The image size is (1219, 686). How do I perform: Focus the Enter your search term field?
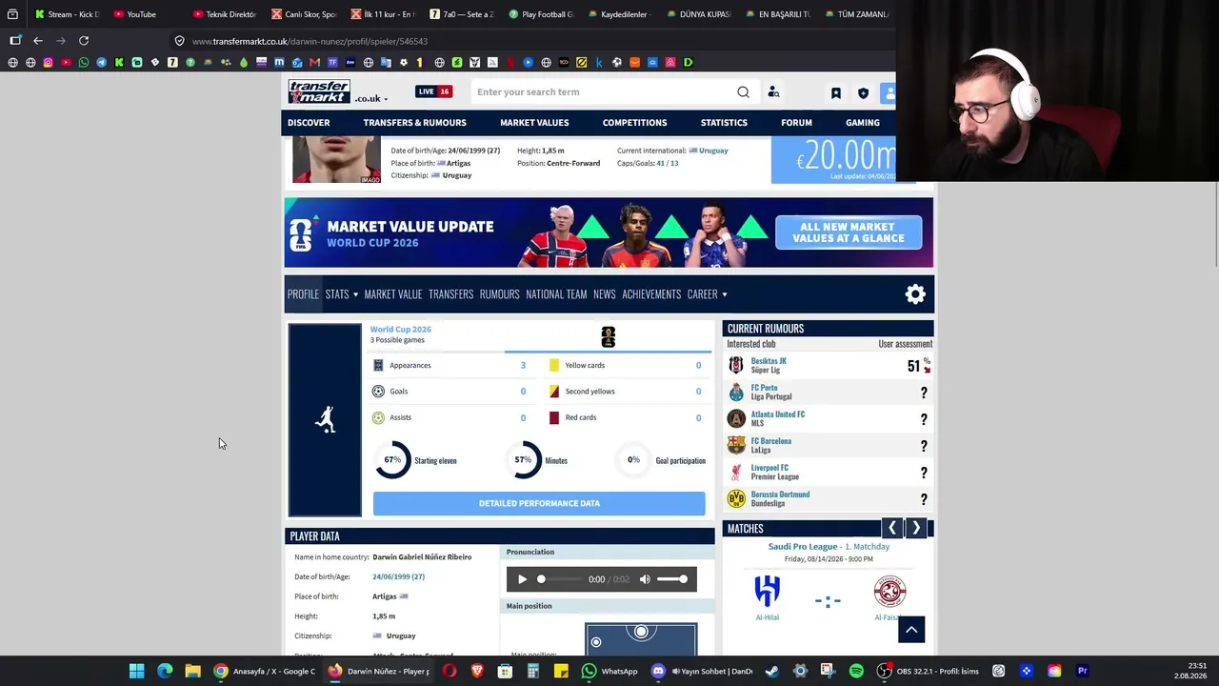pyautogui.click(x=604, y=92)
